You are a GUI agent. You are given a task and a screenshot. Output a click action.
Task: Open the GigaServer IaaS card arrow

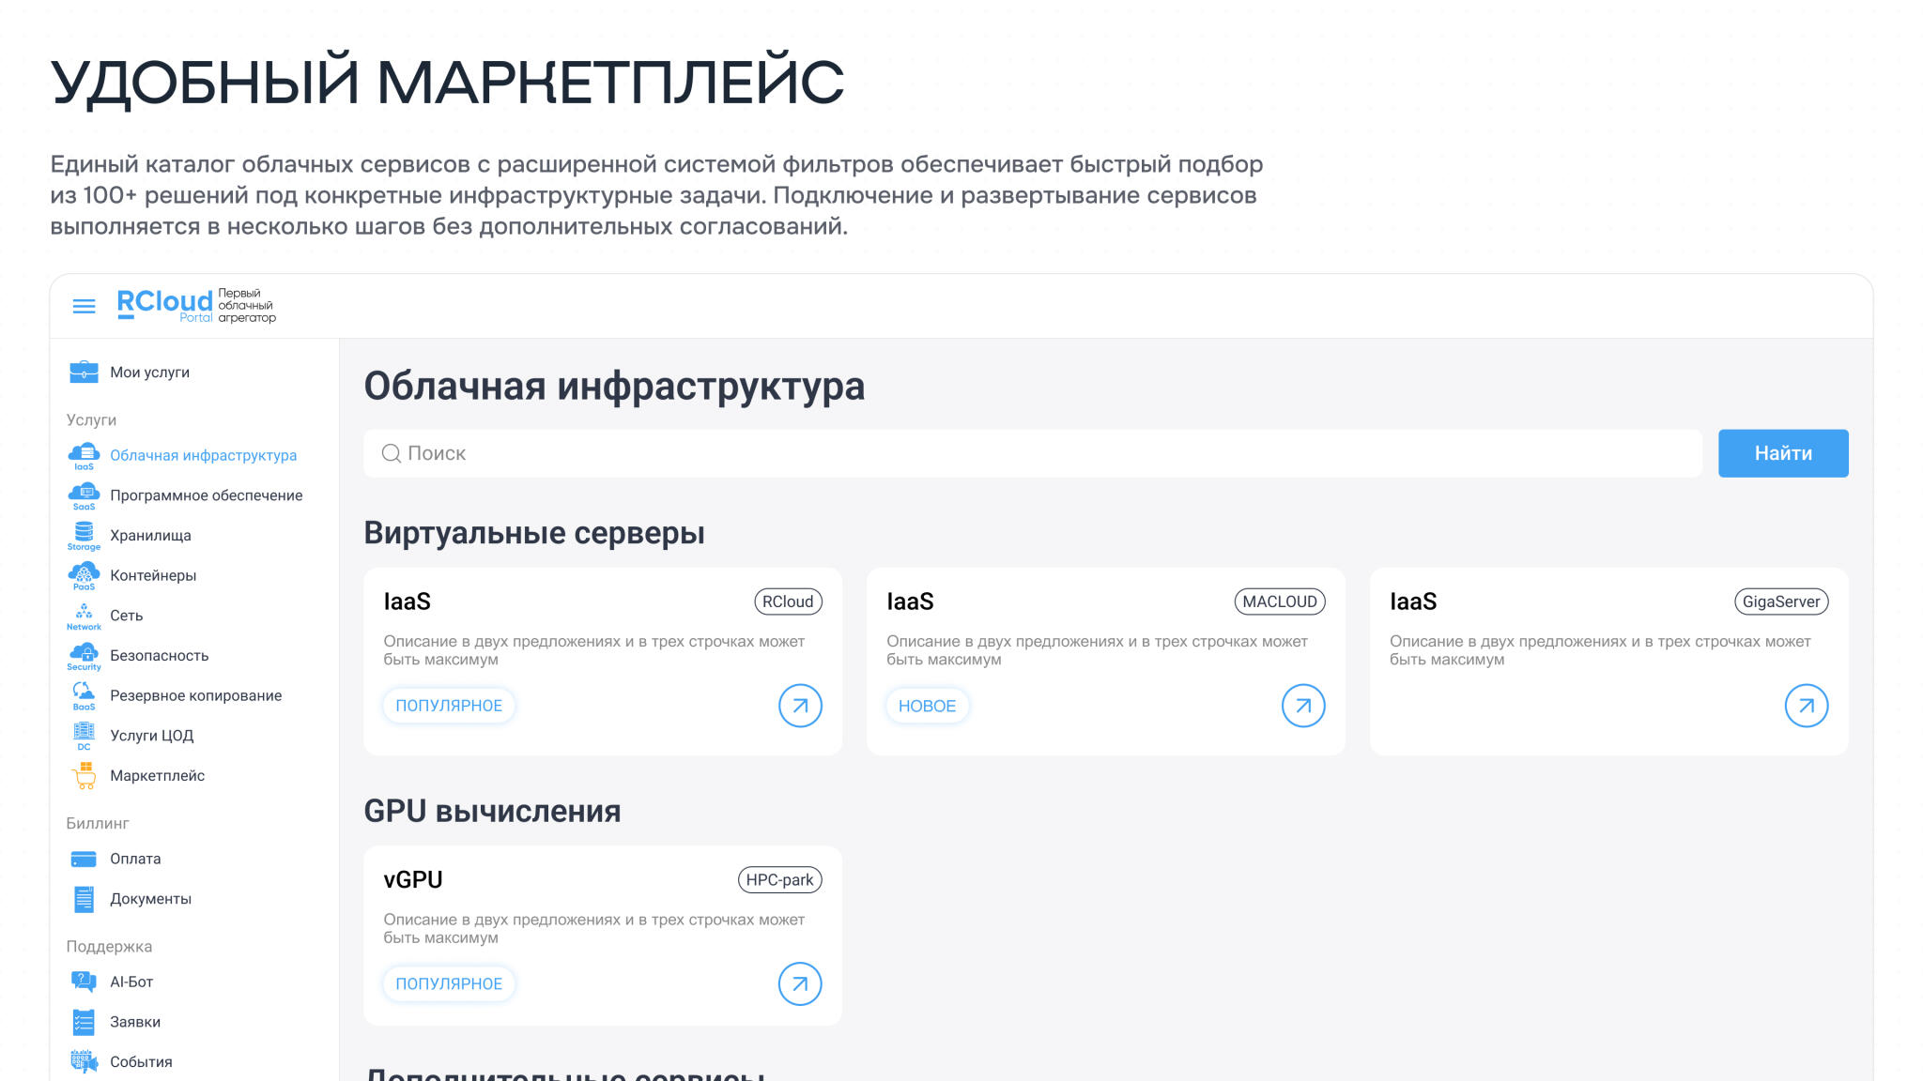point(1806,706)
